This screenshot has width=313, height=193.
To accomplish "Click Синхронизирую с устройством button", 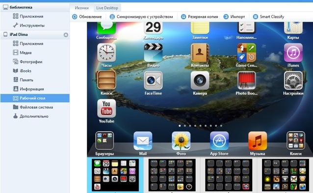I will tap(141, 17).
